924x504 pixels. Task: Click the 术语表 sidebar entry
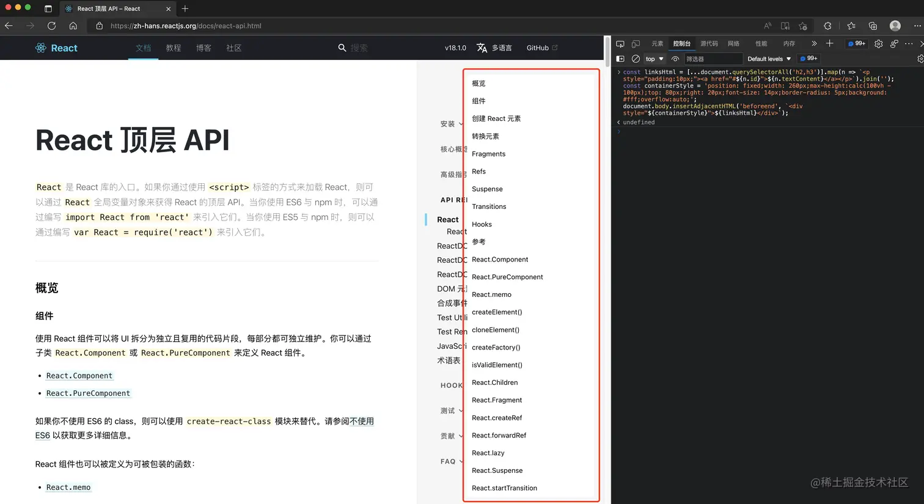tap(449, 360)
